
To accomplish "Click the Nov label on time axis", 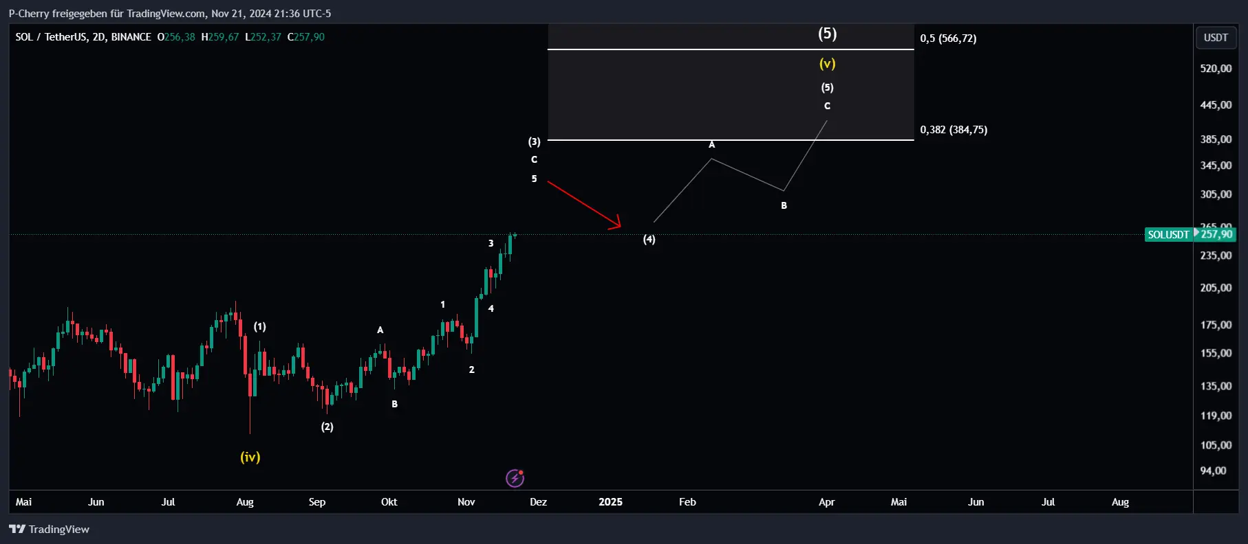I will pyautogui.click(x=466, y=502).
